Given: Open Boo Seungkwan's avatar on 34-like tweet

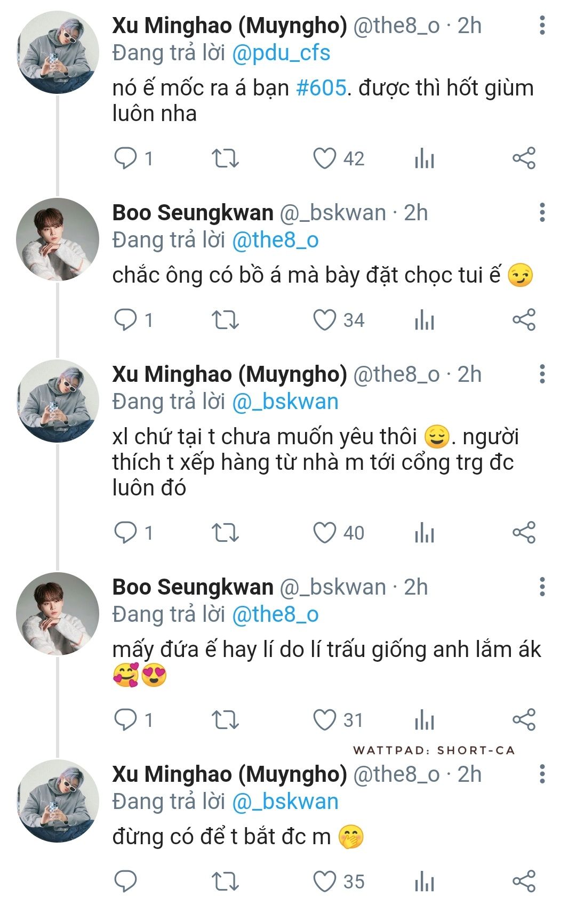Looking at the screenshot, I should click(x=58, y=239).
